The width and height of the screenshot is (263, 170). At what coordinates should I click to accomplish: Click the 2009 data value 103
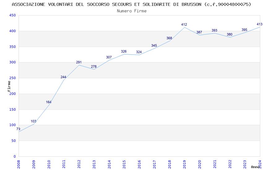pos(33,121)
